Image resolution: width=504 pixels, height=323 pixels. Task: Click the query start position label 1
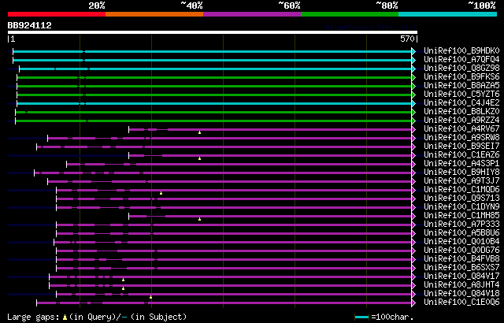12,39
